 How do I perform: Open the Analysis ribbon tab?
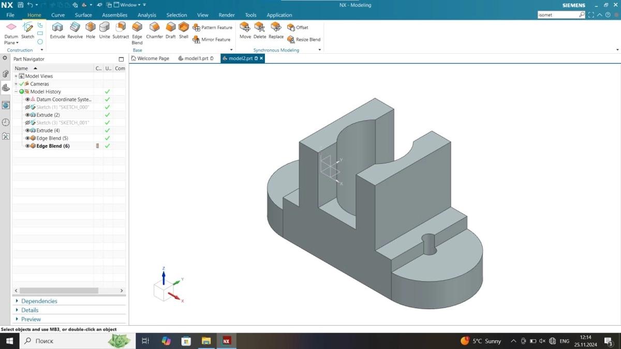coord(146,15)
